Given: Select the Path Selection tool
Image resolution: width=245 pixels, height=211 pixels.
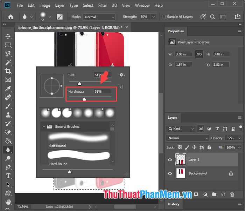Looking at the screenshot, I should pyautogui.click(x=8, y=185).
